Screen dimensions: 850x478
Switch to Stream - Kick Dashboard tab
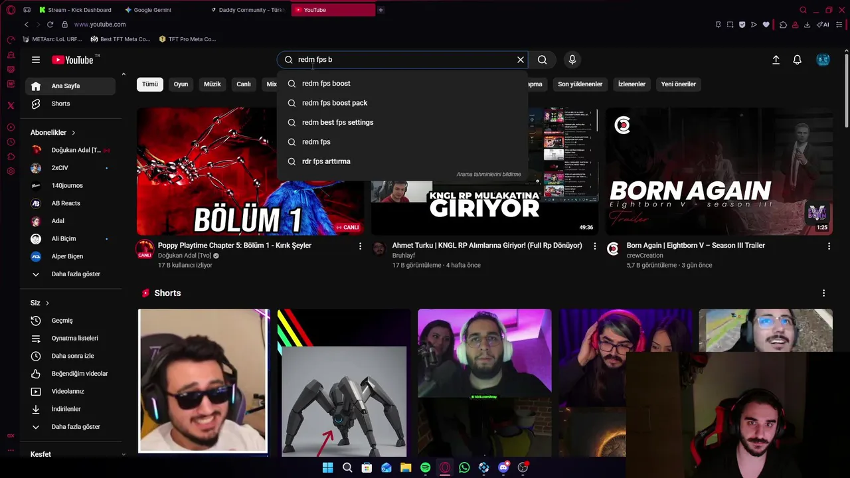click(75, 10)
